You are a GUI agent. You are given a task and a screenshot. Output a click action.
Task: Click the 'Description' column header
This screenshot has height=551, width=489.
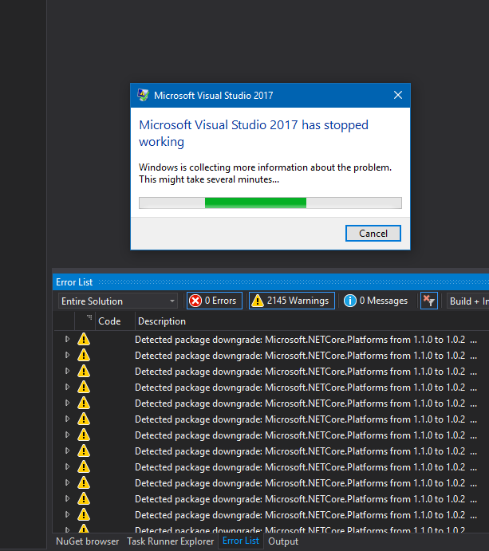point(162,321)
